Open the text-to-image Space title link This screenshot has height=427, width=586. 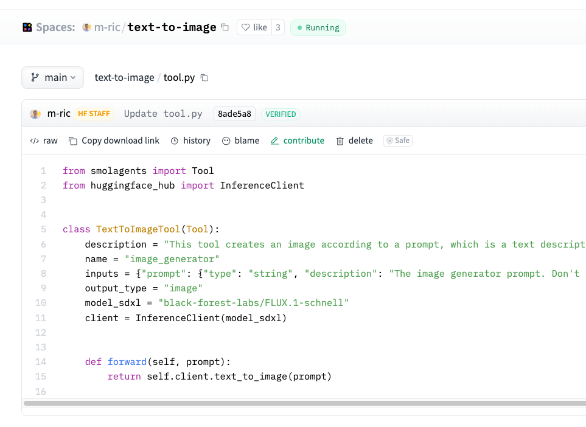[172, 27]
